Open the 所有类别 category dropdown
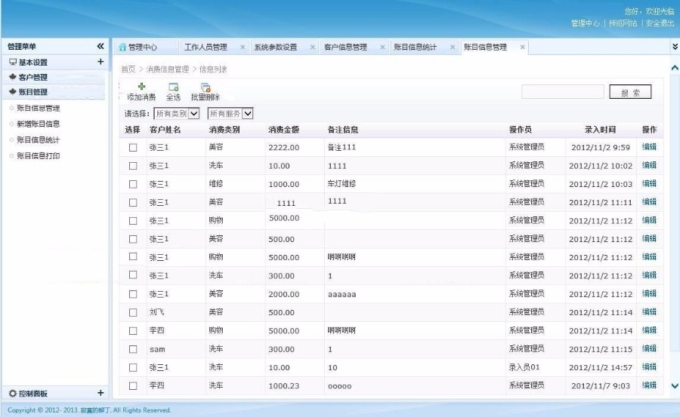Viewport: 680px width, 417px height. pos(176,114)
